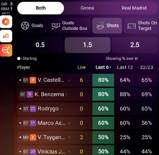159x155 pixels.
Task: Select the Goals football icon
Action: tap(25, 25)
